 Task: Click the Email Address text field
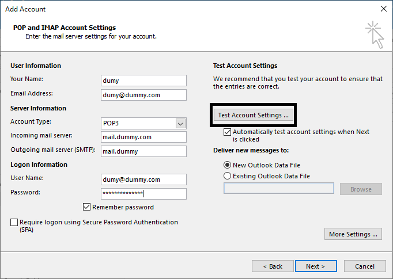143,95
